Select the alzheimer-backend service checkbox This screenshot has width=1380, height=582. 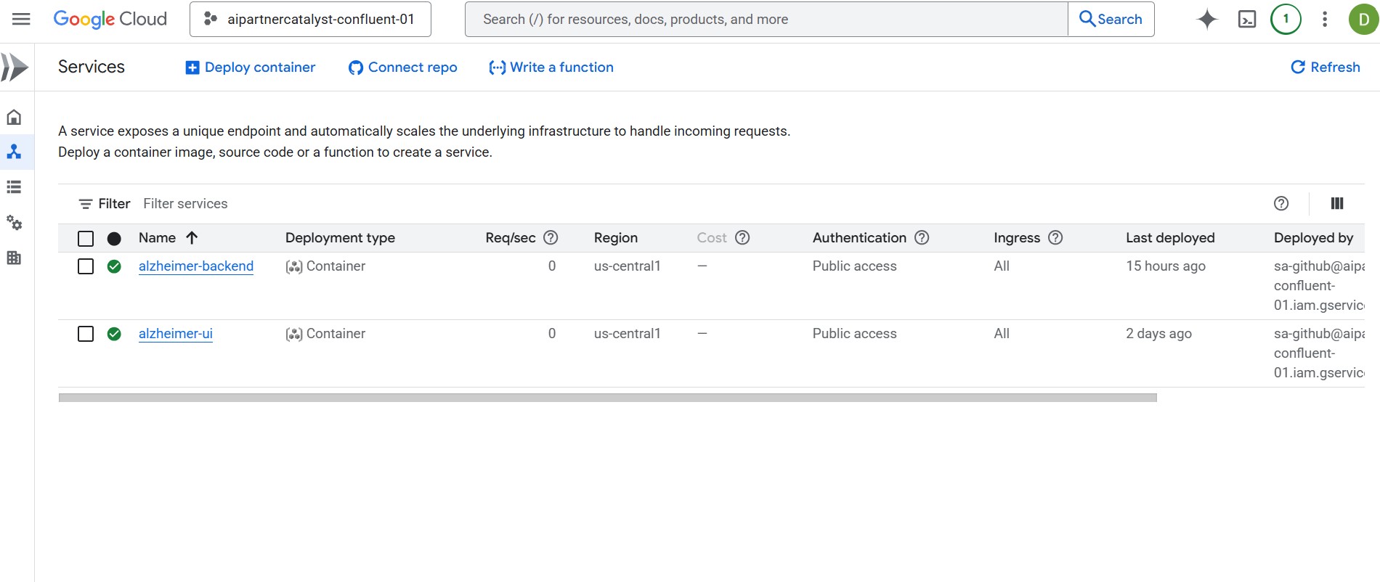86,266
